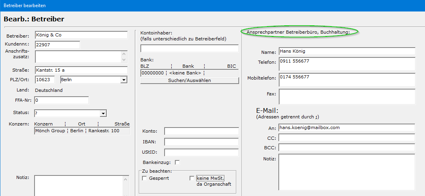Click into the FFA-Nr field
This screenshot has height=196, width=425.
pos(61,100)
